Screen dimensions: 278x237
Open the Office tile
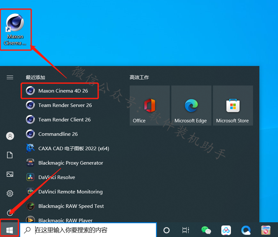[x=150, y=105]
